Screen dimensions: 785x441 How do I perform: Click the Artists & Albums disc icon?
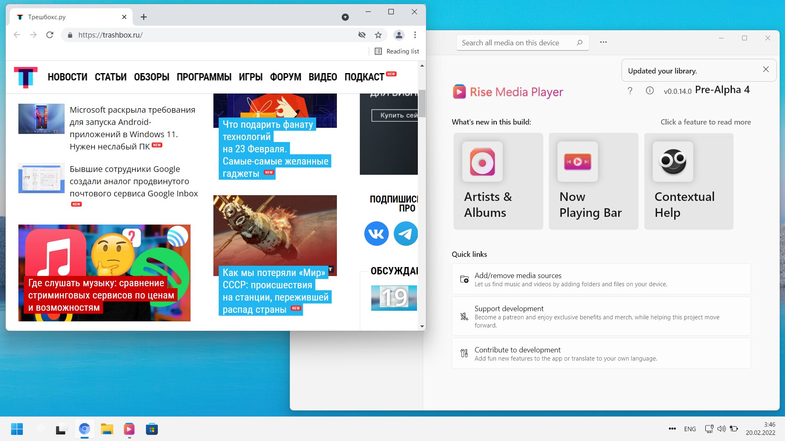tap(482, 162)
